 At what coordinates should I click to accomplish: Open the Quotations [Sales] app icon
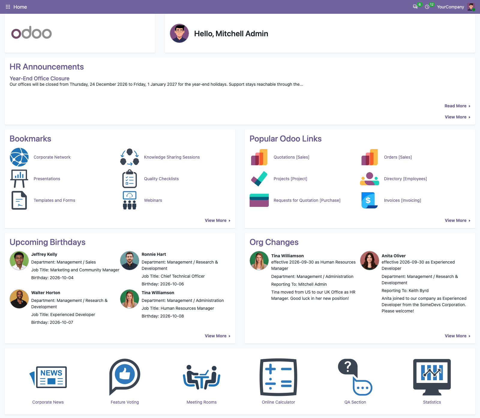[x=259, y=157]
